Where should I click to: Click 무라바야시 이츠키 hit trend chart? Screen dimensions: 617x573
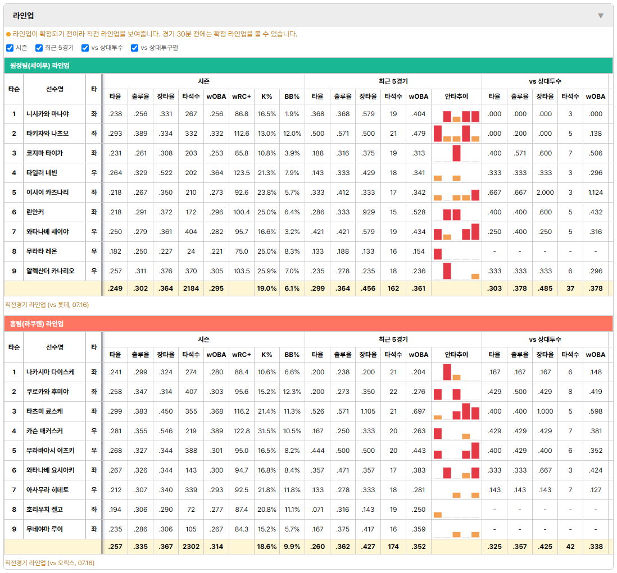tap(456, 451)
